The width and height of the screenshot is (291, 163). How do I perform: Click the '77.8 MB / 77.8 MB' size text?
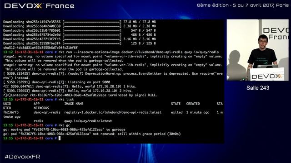point(140,22)
